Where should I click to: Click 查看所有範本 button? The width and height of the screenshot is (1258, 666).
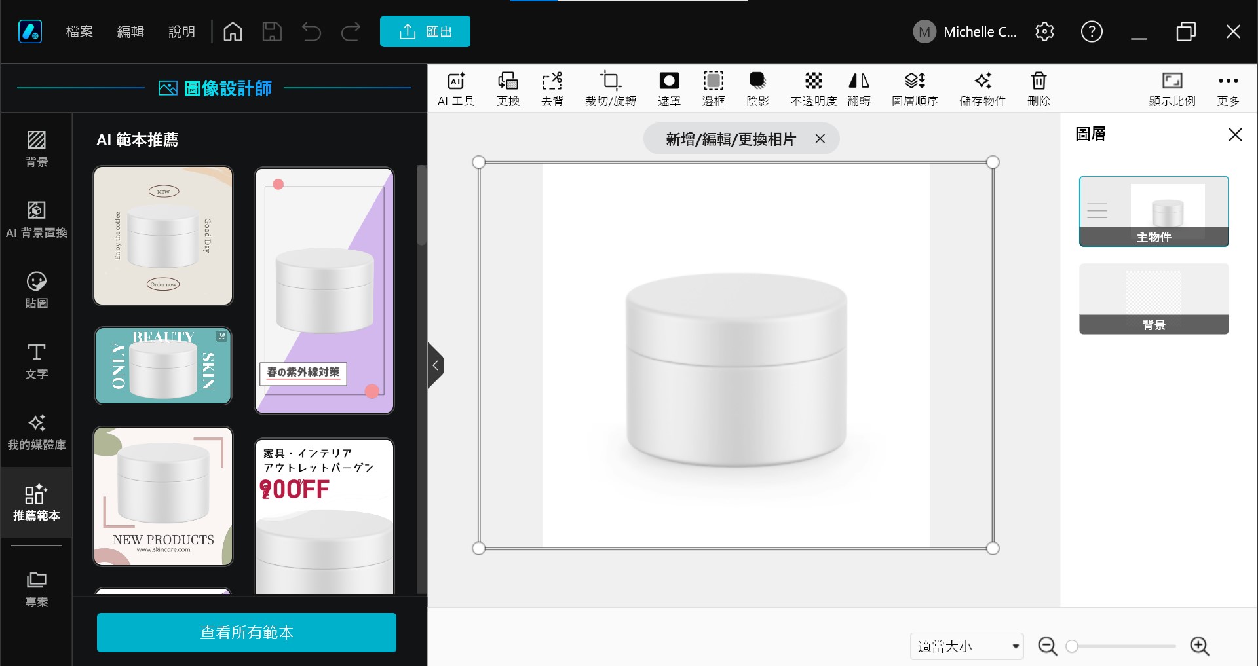[246, 633]
